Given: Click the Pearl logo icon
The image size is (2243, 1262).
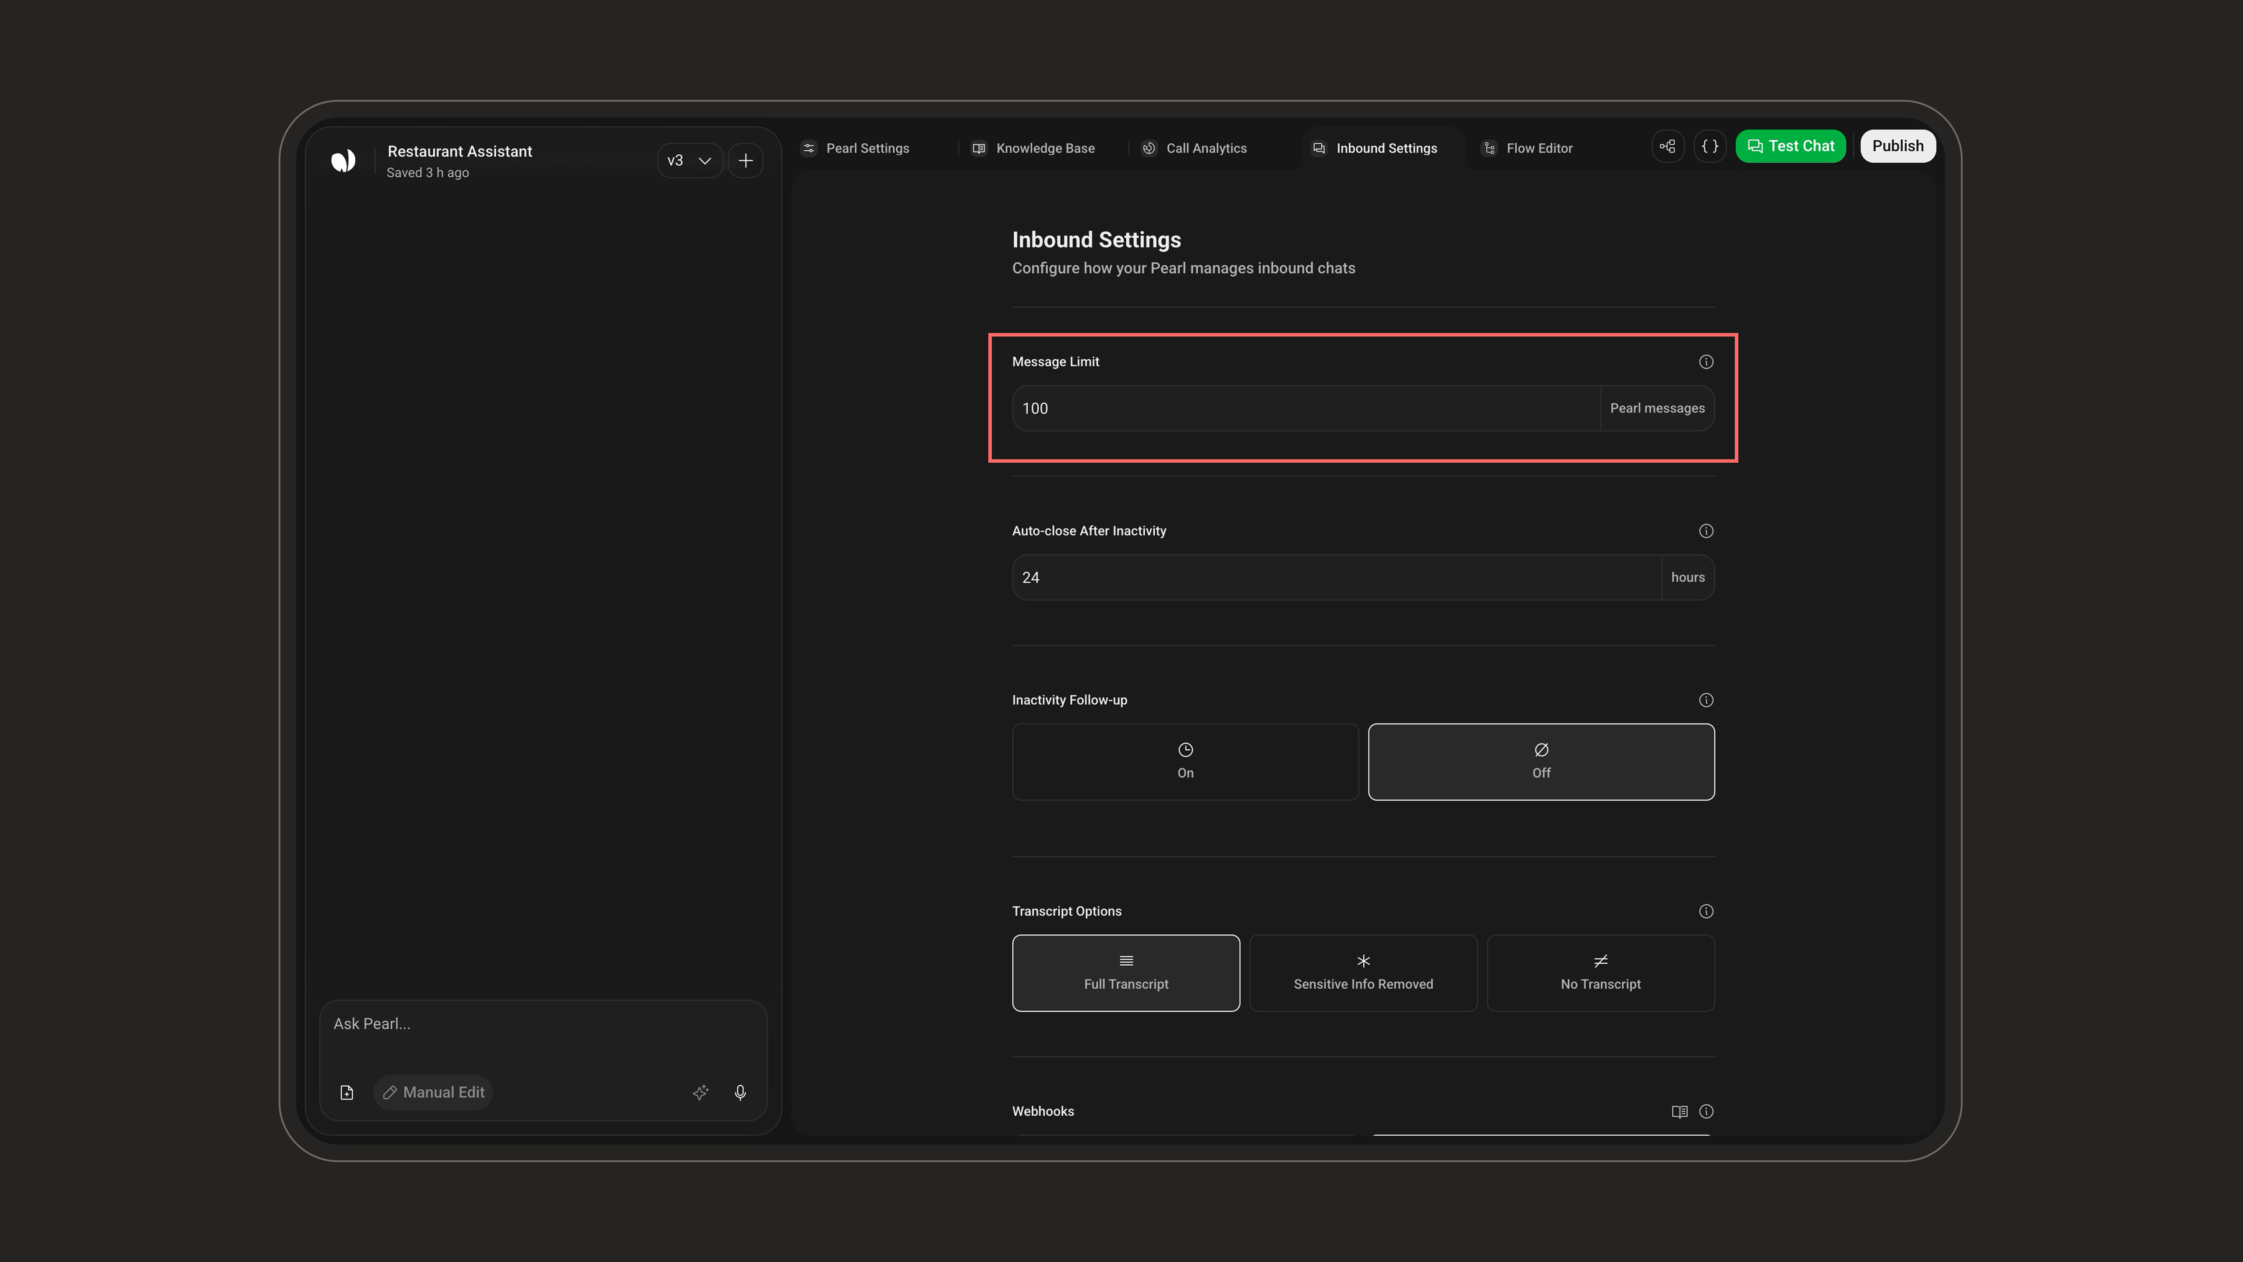Looking at the screenshot, I should (x=343, y=160).
